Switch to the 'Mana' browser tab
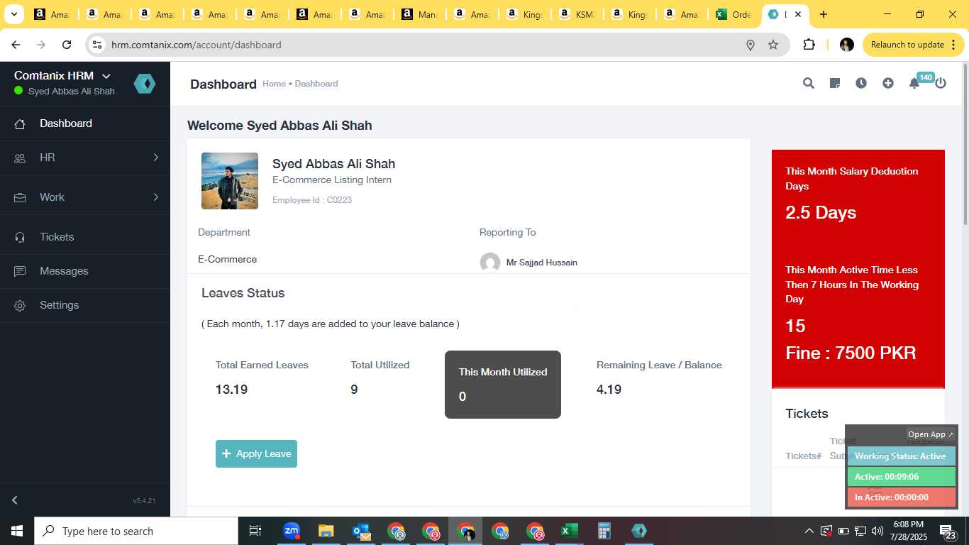 coord(419,14)
